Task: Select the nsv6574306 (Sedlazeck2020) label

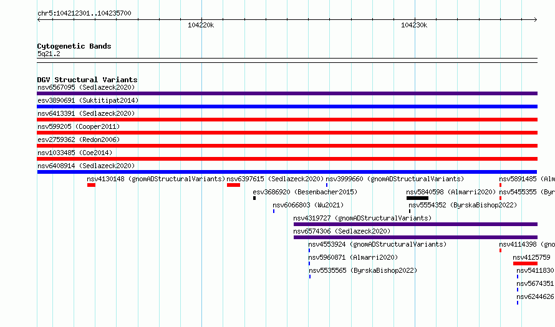Action: pyautogui.click(x=342, y=231)
